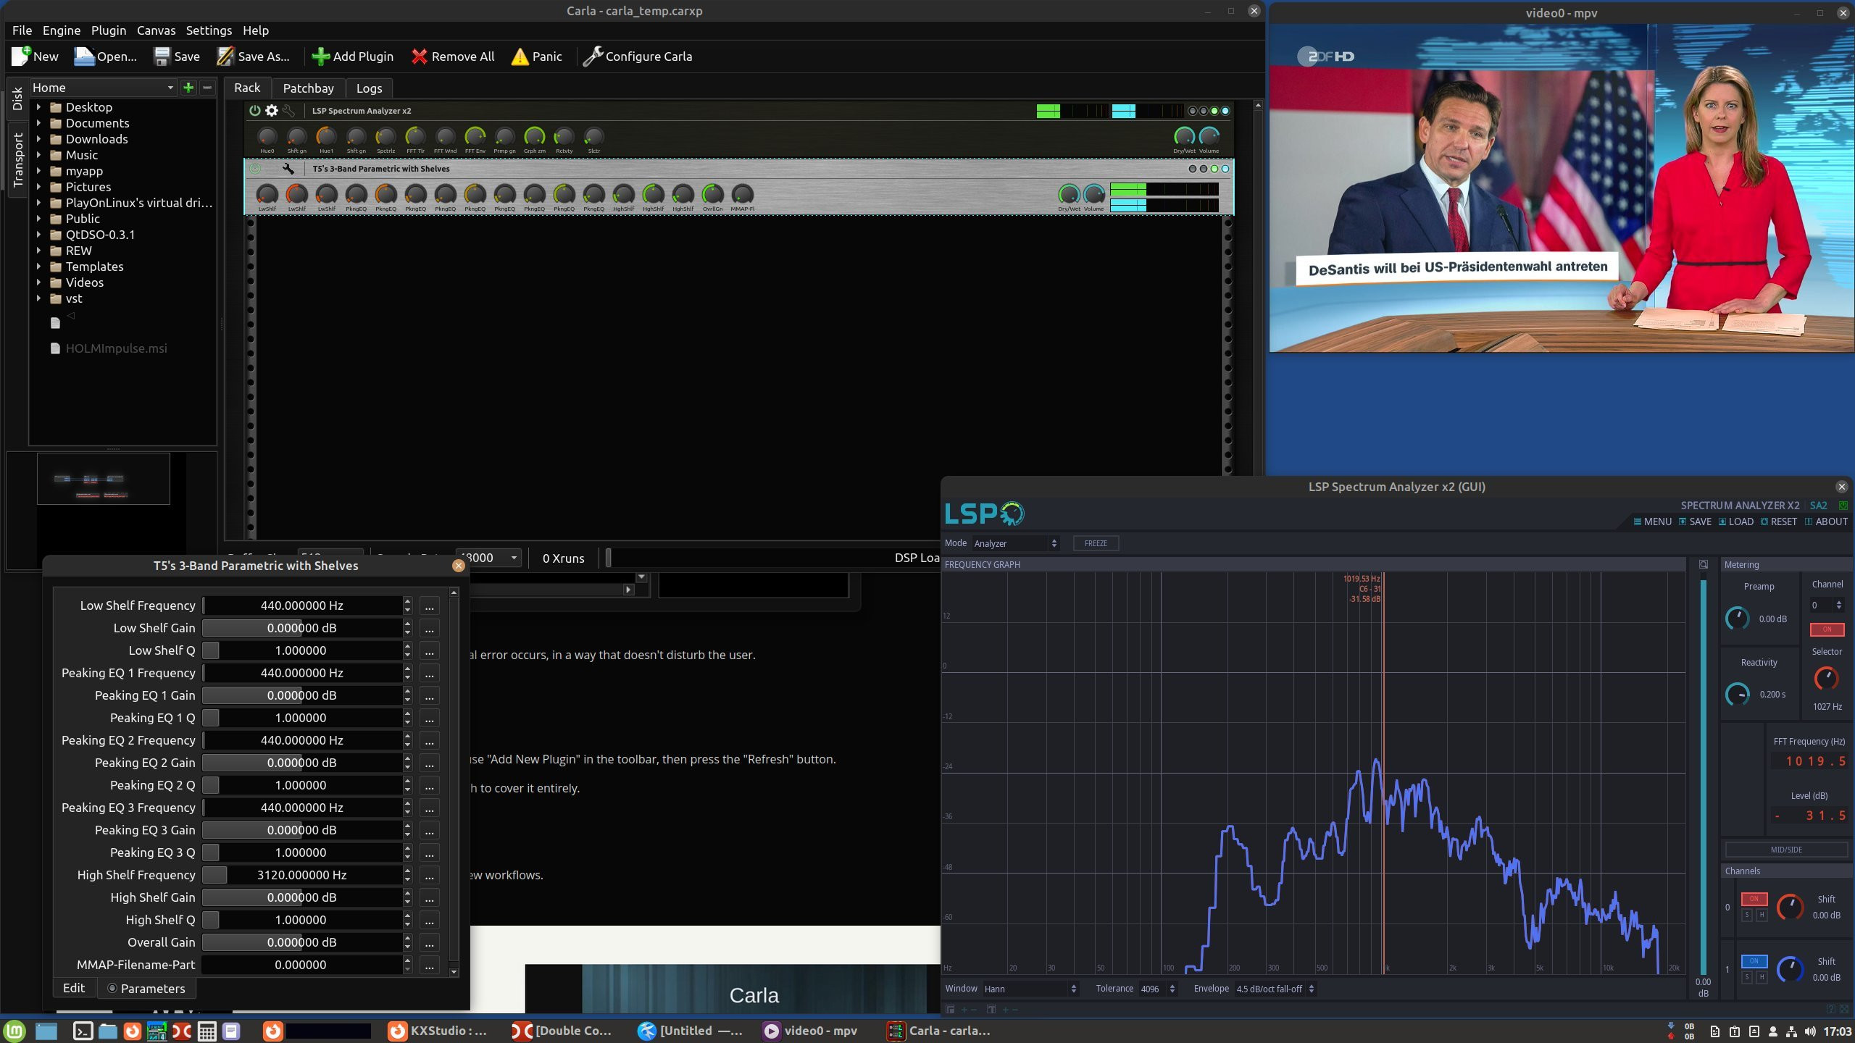This screenshot has width=1855, height=1043.
Task: Click the Add Plugin toolbar icon
Action: click(320, 56)
